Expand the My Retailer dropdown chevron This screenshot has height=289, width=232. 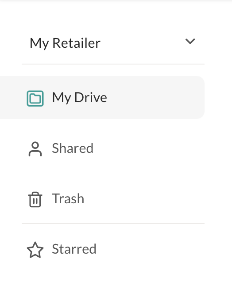pyautogui.click(x=190, y=41)
